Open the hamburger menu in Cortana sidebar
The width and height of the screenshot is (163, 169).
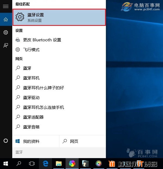(6, 6)
